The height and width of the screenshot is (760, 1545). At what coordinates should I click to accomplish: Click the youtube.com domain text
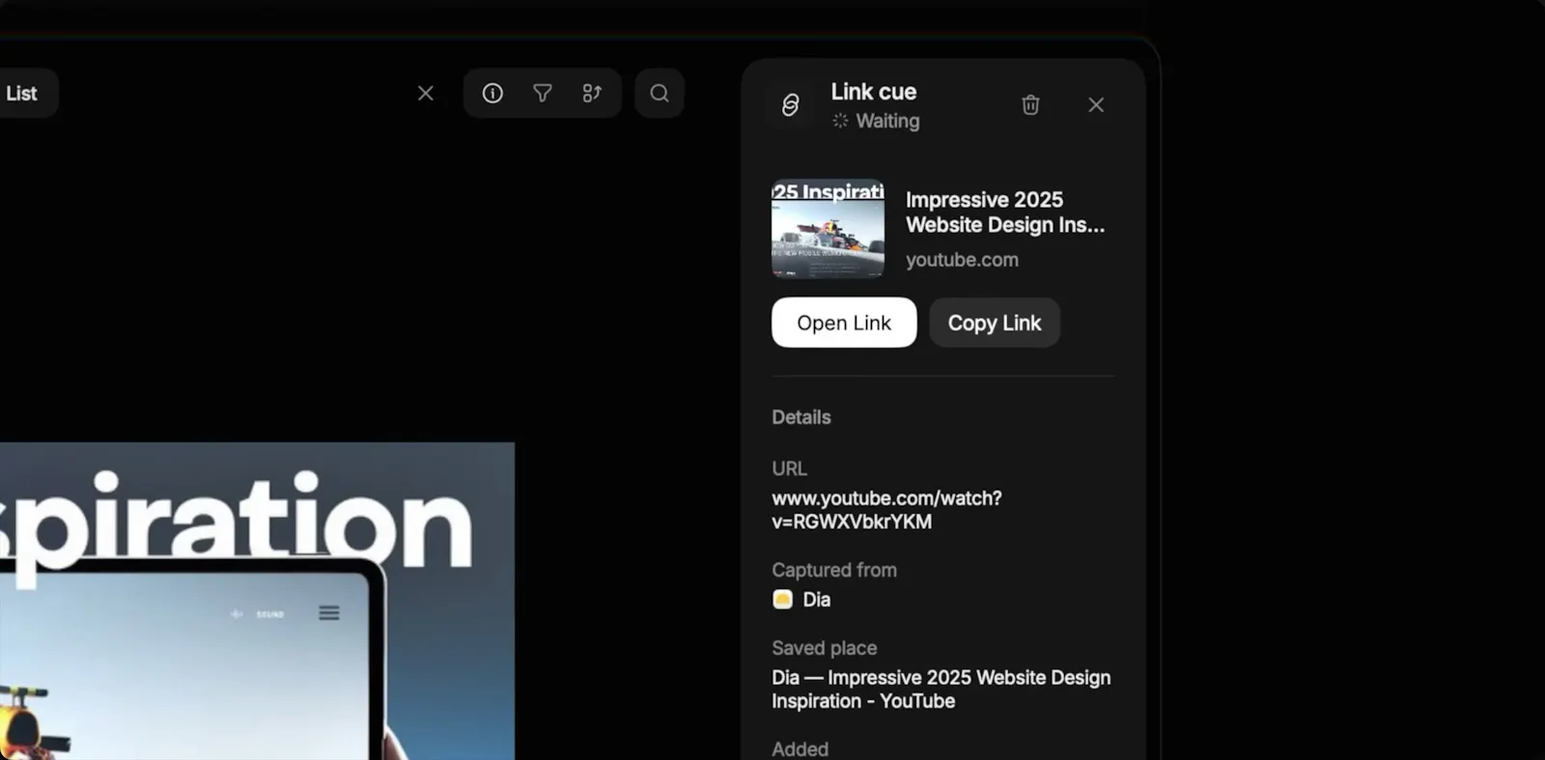[962, 260]
